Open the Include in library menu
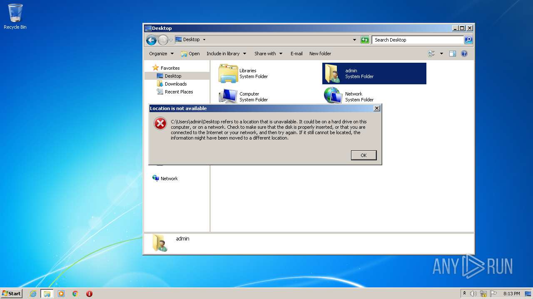The image size is (533, 299). tap(226, 54)
